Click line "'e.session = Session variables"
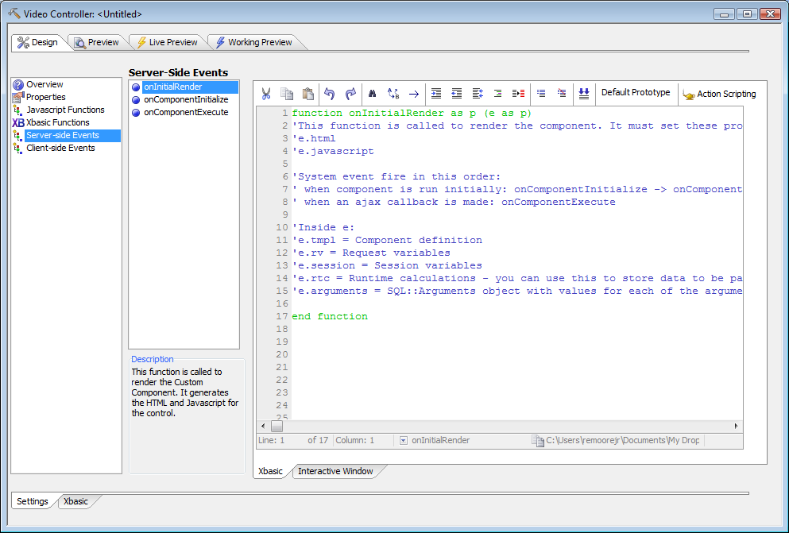Image resolution: width=789 pixels, height=533 pixels. point(387,265)
